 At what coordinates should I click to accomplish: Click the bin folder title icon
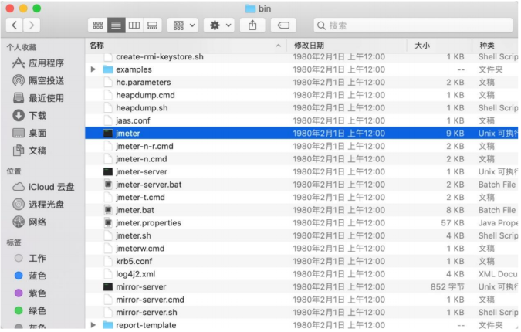[x=250, y=8]
